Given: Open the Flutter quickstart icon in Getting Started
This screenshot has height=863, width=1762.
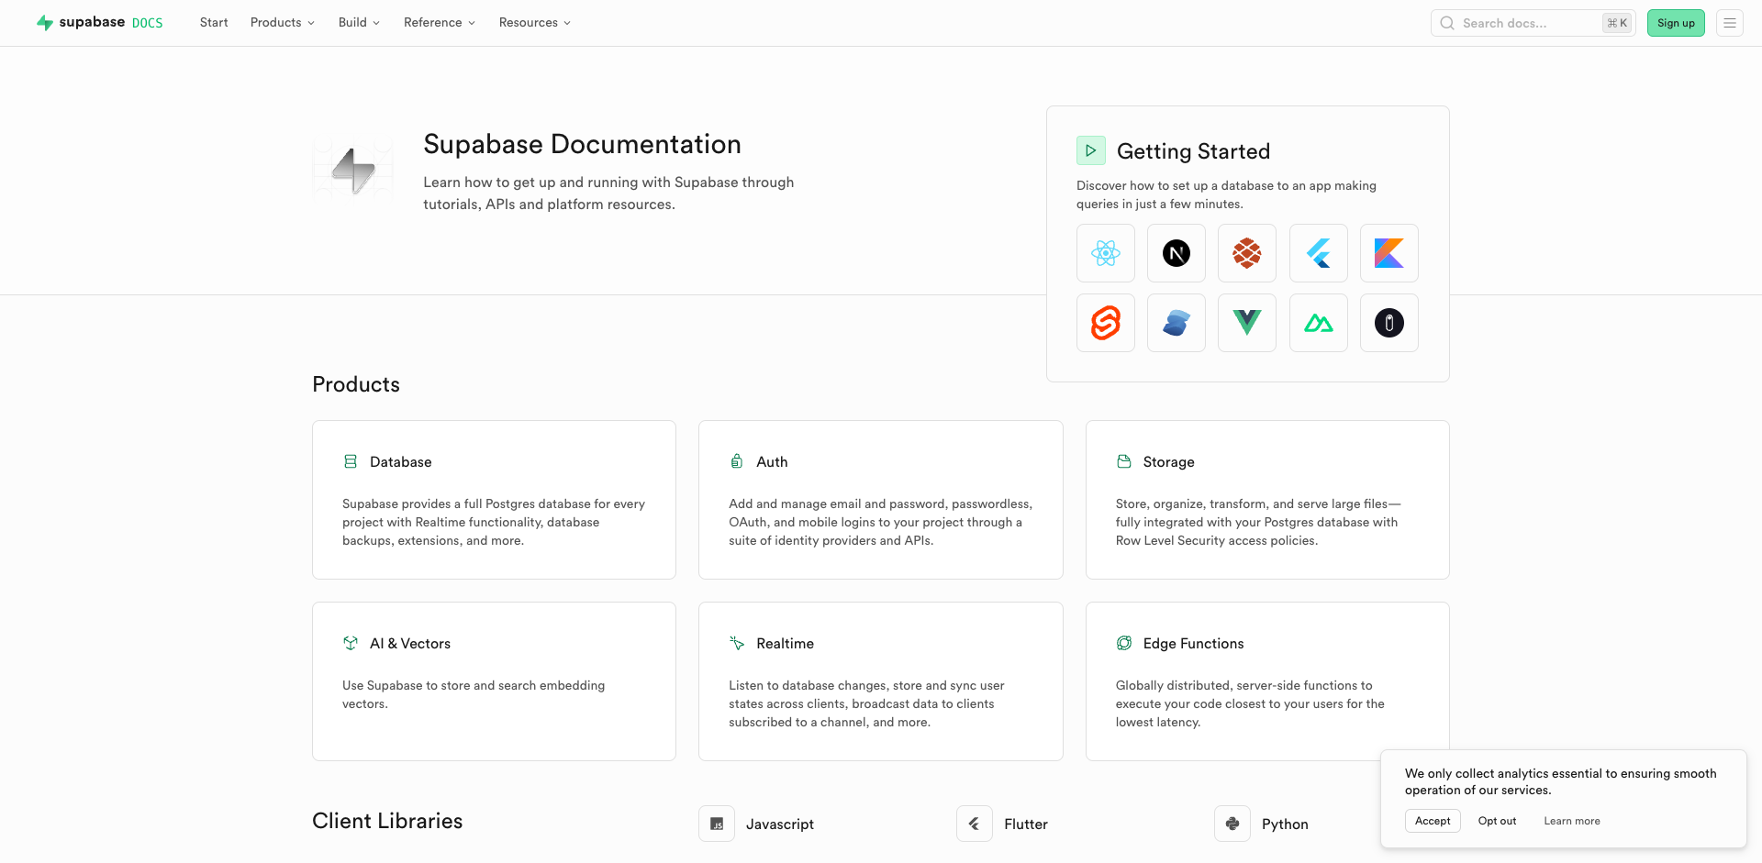Looking at the screenshot, I should [x=1318, y=253].
